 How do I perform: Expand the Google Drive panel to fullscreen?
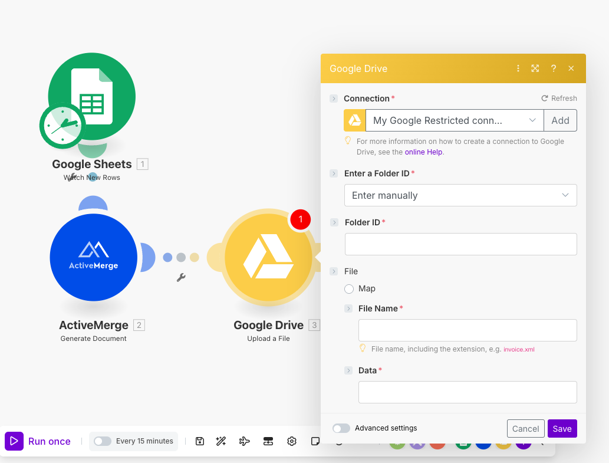[x=535, y=68]
